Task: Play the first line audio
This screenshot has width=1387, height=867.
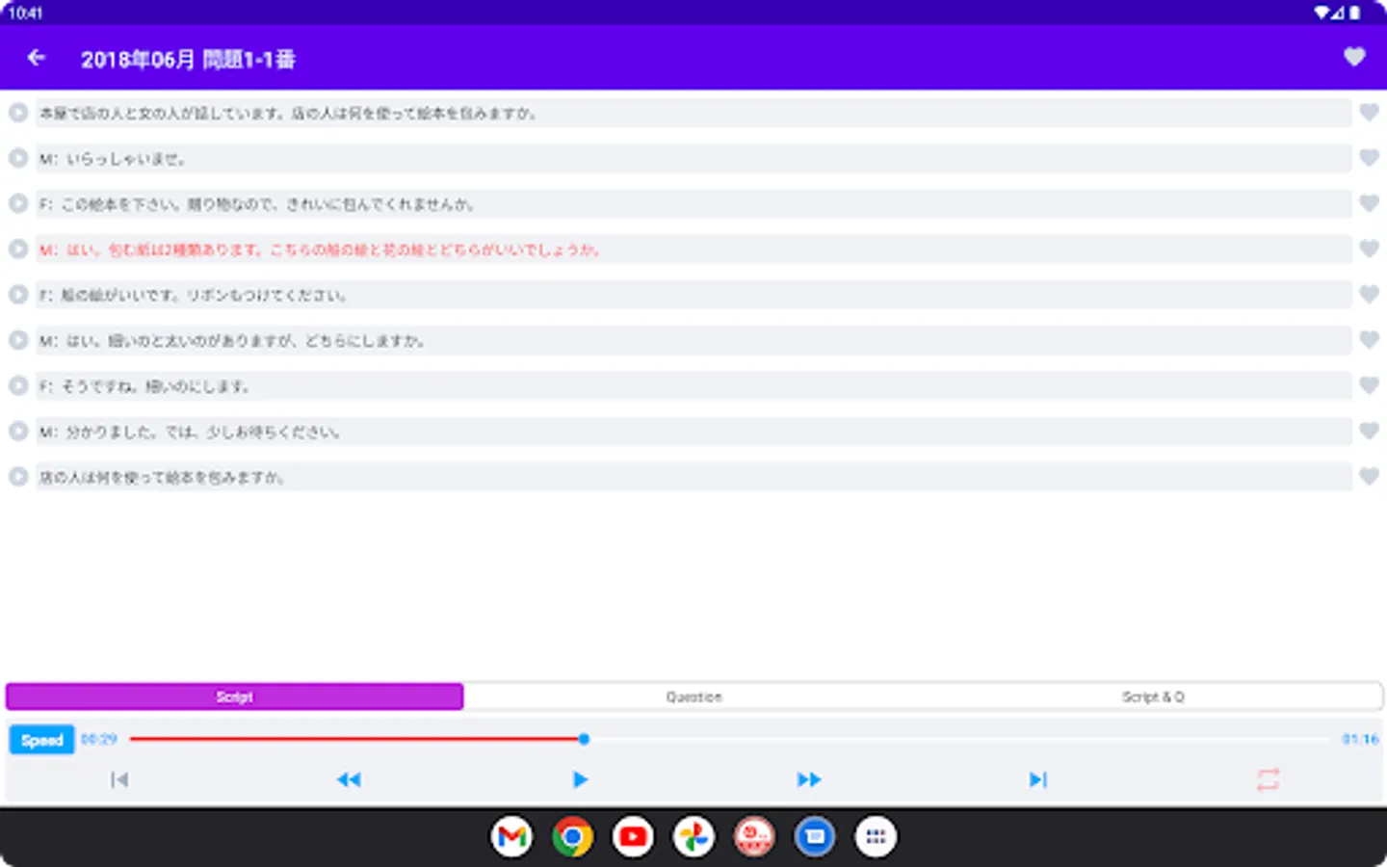Action: [x=17, y=113]
